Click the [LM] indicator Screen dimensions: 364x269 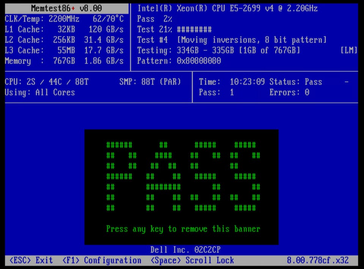tap(349, 50)
